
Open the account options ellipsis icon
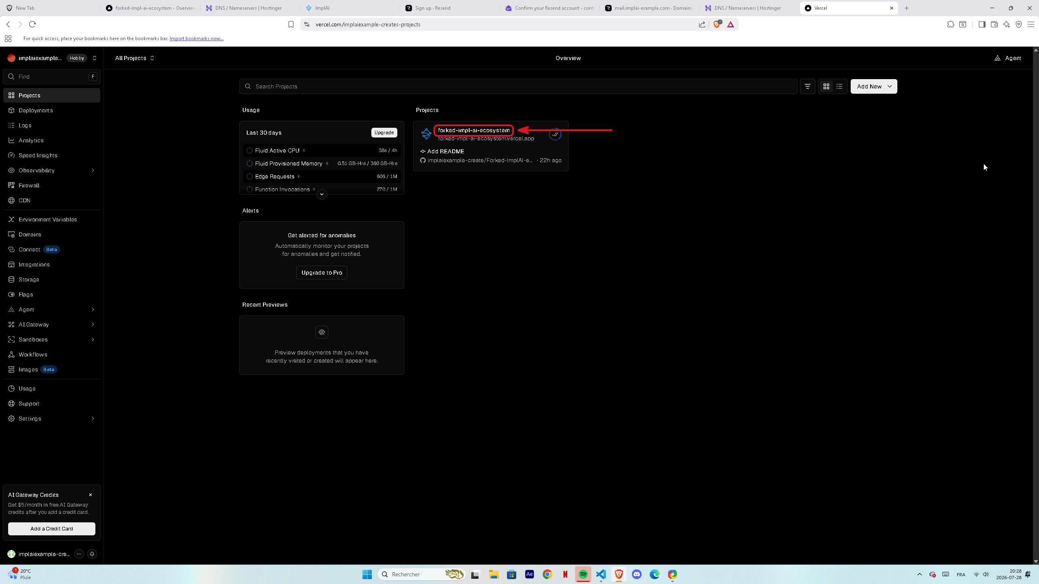click(x=79, y=554)
